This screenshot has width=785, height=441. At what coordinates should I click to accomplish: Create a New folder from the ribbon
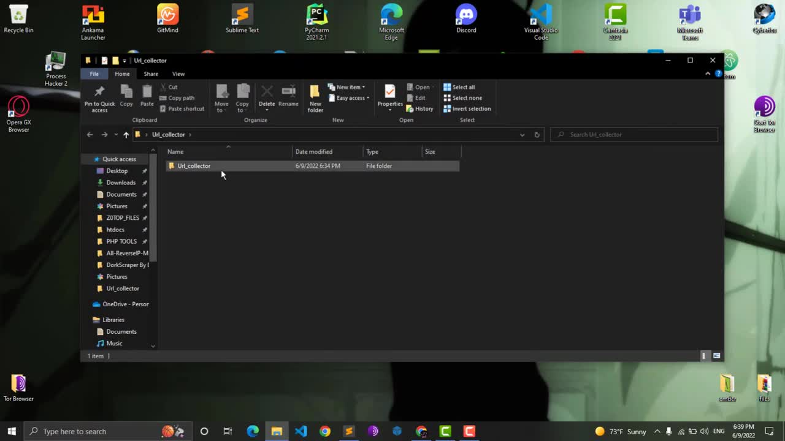click(315, 99)
